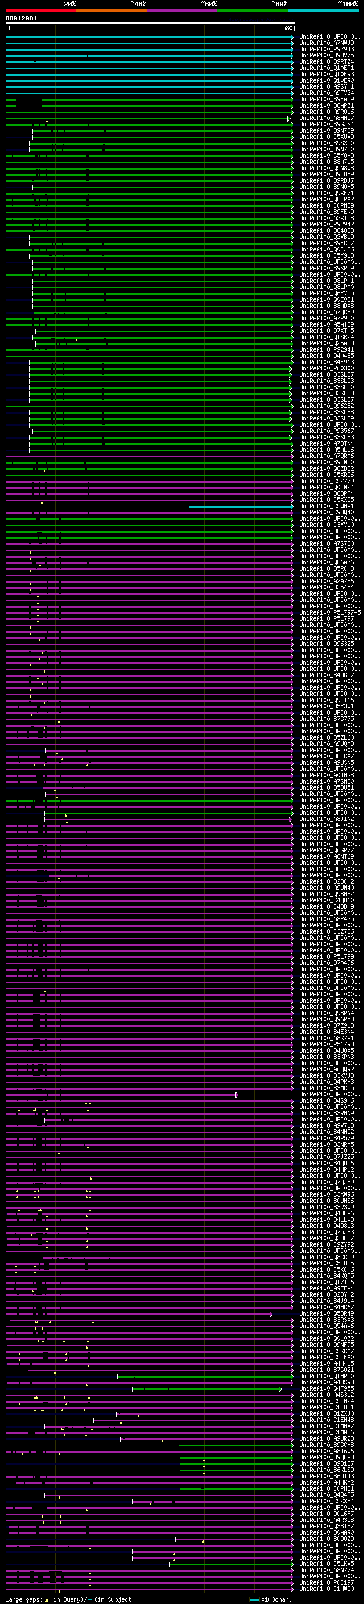
Task: Select the UniRef100_A8HMC7 label
Action: [x=326, y=118]
